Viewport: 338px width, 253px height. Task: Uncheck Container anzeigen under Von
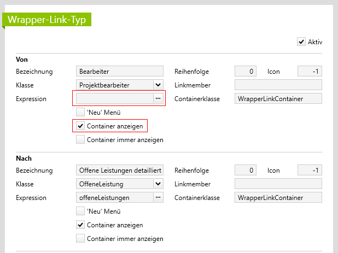(80, 126)
